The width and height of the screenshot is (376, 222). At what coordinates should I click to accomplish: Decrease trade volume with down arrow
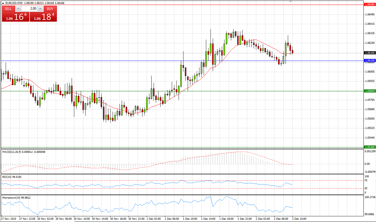pos(18,9)
